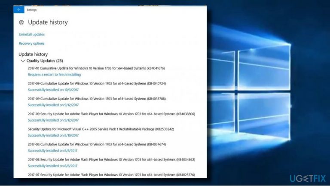330x186 pixels.
Task: Select the 2017-09 Adobe Flash Player update KB4038806
Action: coord(111,114)
